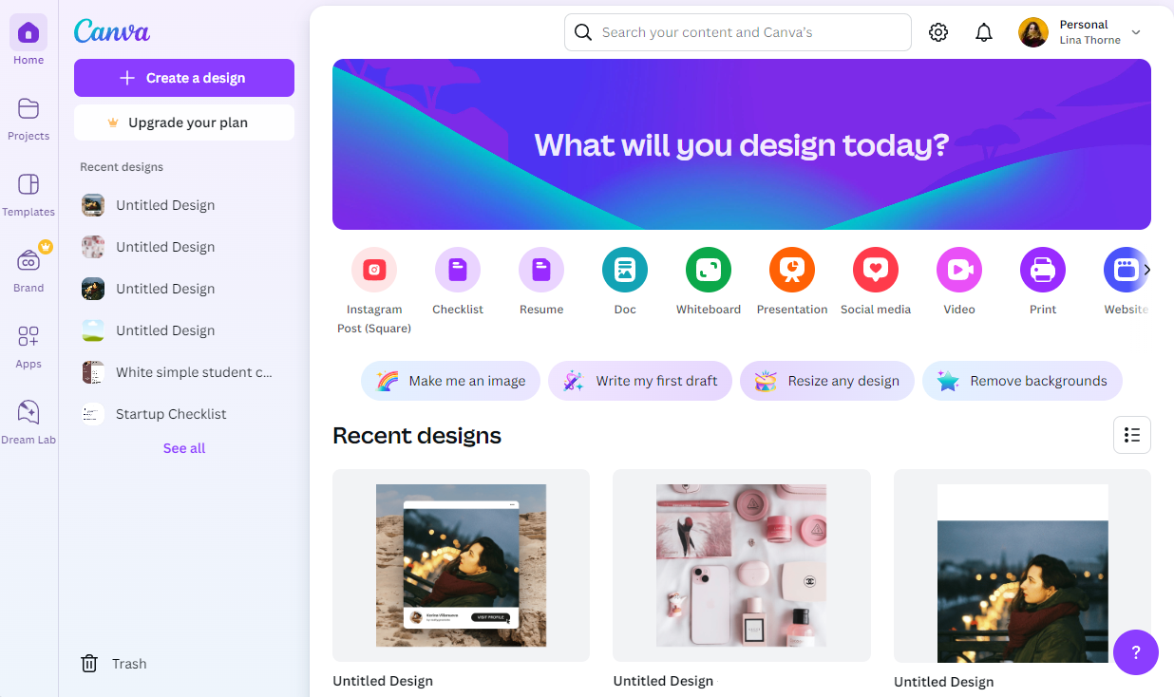Choose the Resume design icon
Image resolution: width=1174 pixels, height=697 pixels.
tap(541, 270)
